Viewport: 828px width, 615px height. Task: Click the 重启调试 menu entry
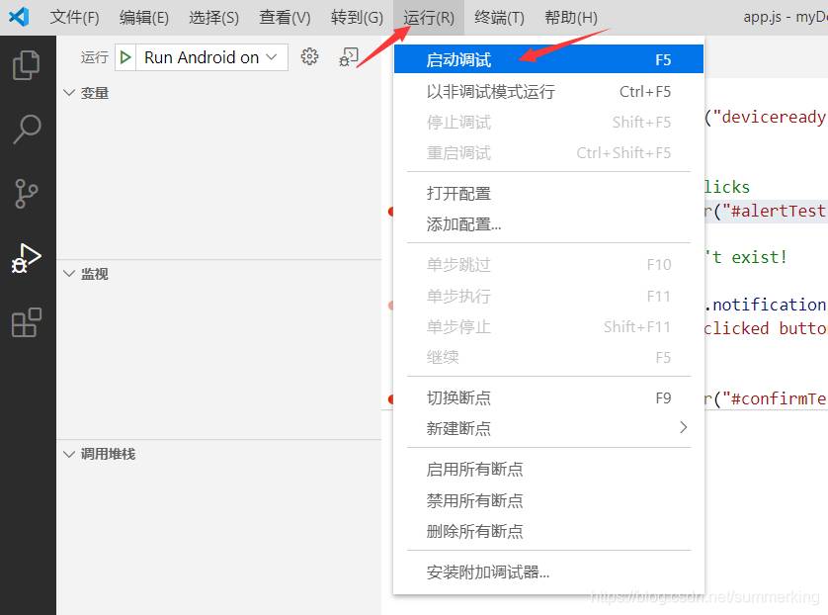click(x=548, y=152)
